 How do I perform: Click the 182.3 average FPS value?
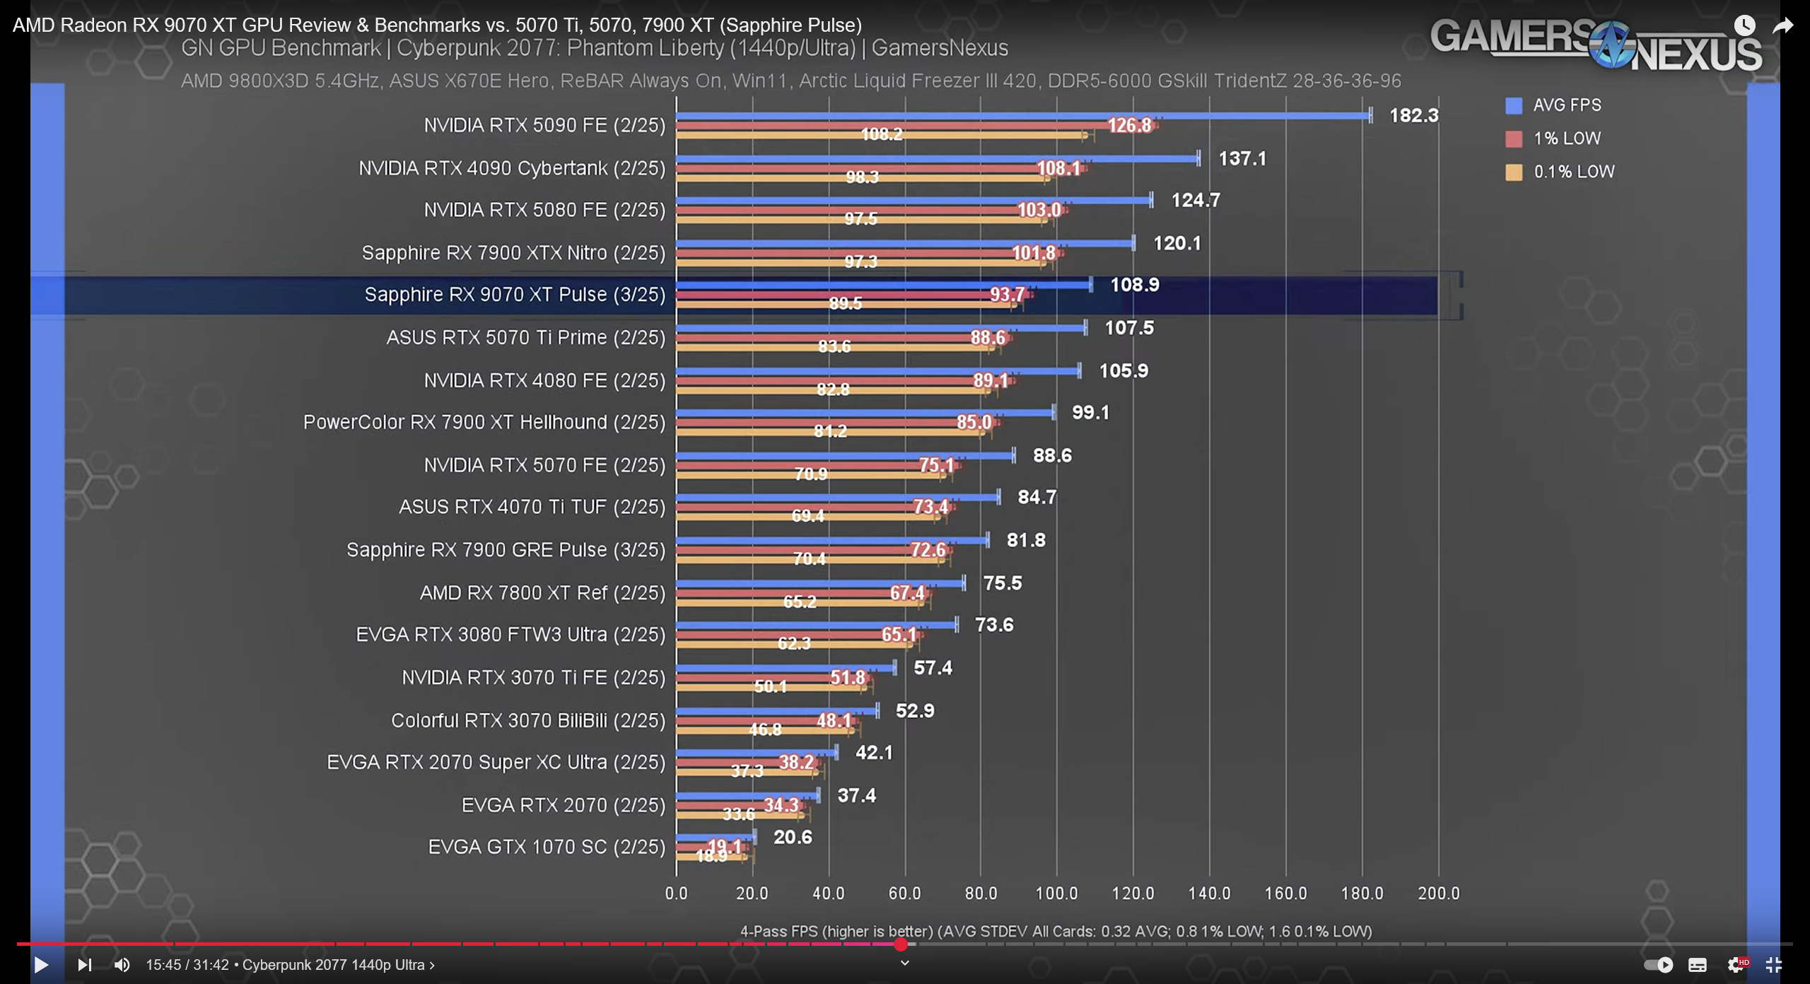pyautogui.click(x=1414, y=115)
